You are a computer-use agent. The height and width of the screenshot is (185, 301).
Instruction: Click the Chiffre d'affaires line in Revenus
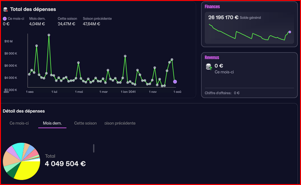(x=222, y=93)
